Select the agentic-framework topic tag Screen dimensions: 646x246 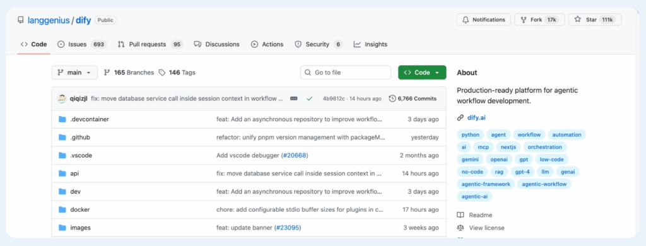pyautogui.click(x=486, y=184)
